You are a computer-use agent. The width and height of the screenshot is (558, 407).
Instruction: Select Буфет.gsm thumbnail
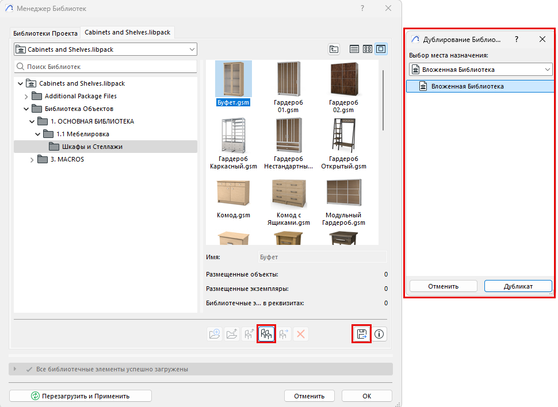(x=234, y=83)
